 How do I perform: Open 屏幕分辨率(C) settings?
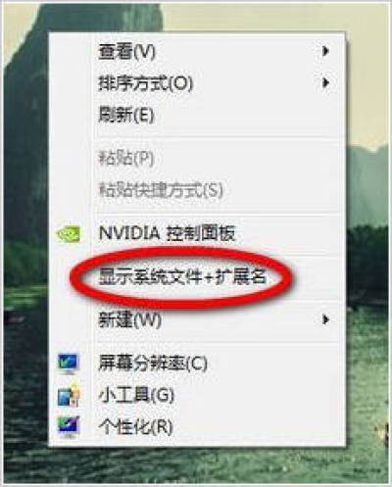pos(196,364)
